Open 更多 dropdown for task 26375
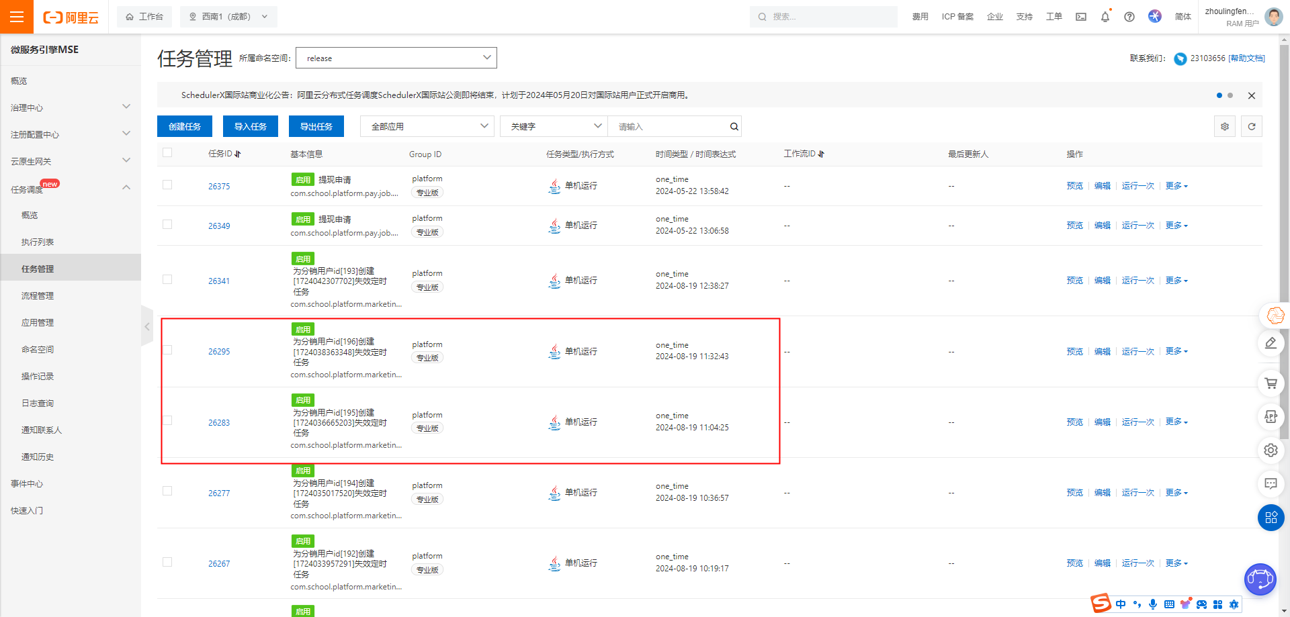 click(1176, 186)
